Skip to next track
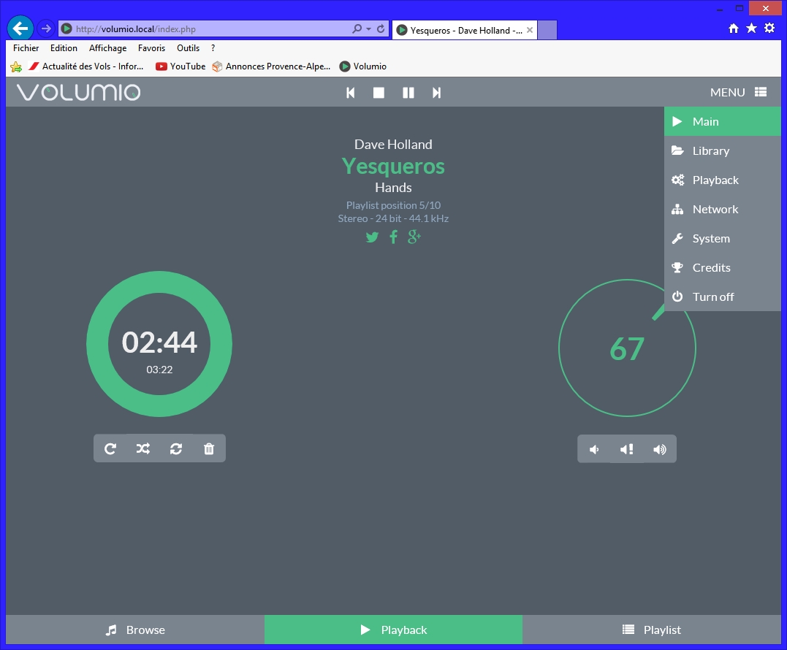 [x=436, y=93]
